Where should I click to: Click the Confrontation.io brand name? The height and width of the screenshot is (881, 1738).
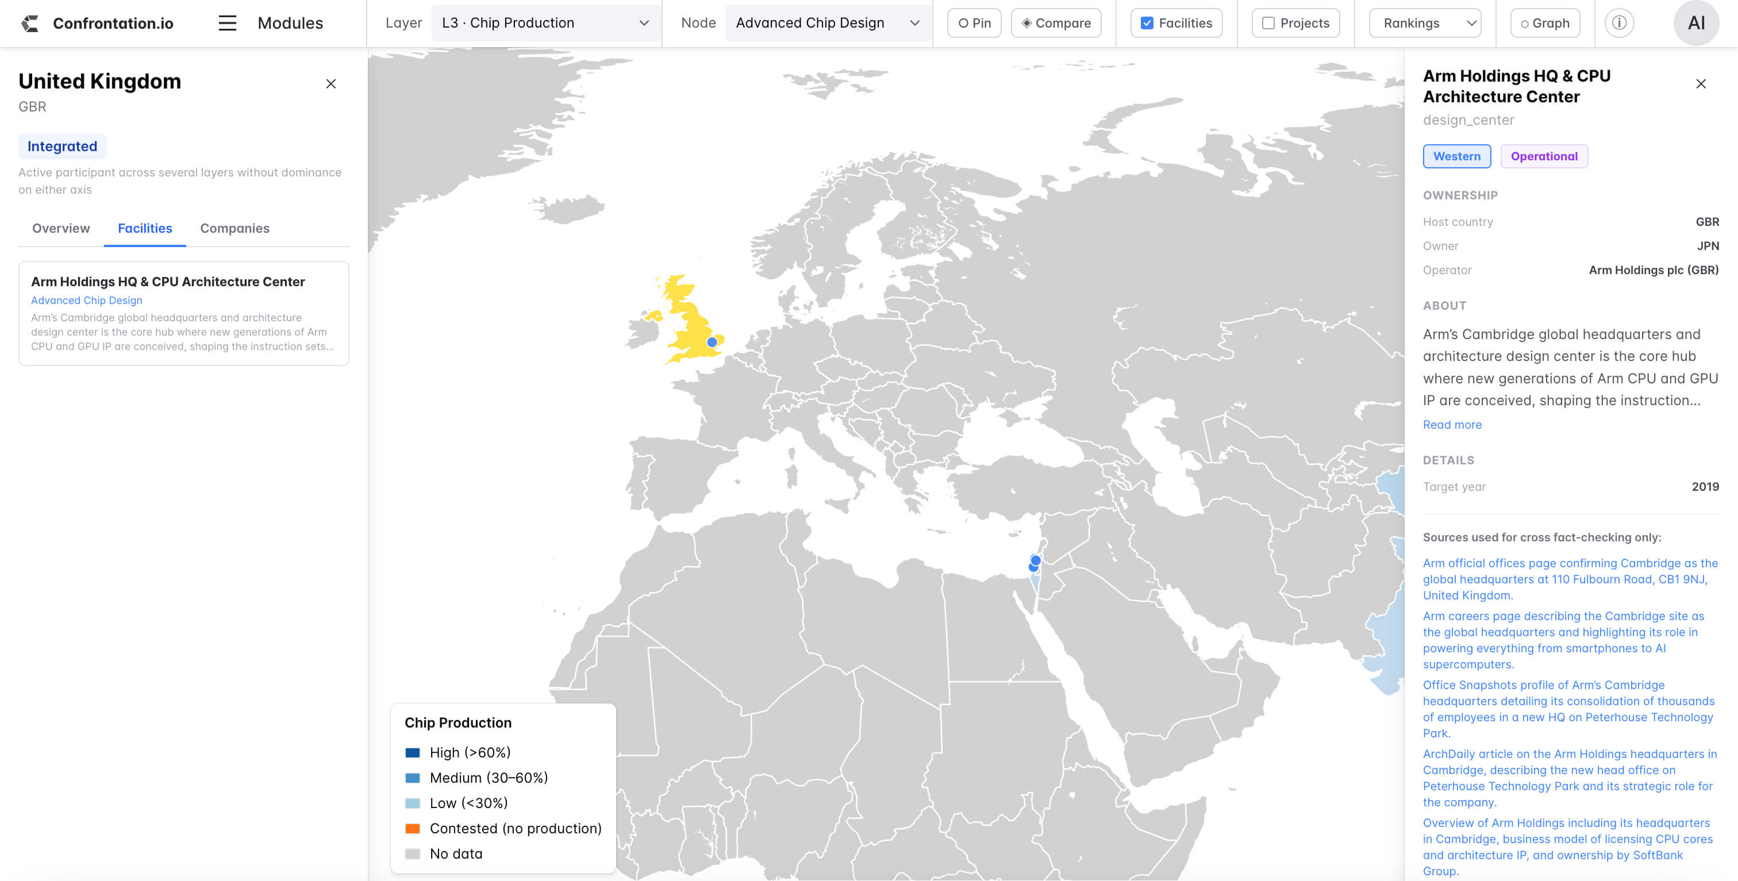pyautogui.click(x=113, y=24)
